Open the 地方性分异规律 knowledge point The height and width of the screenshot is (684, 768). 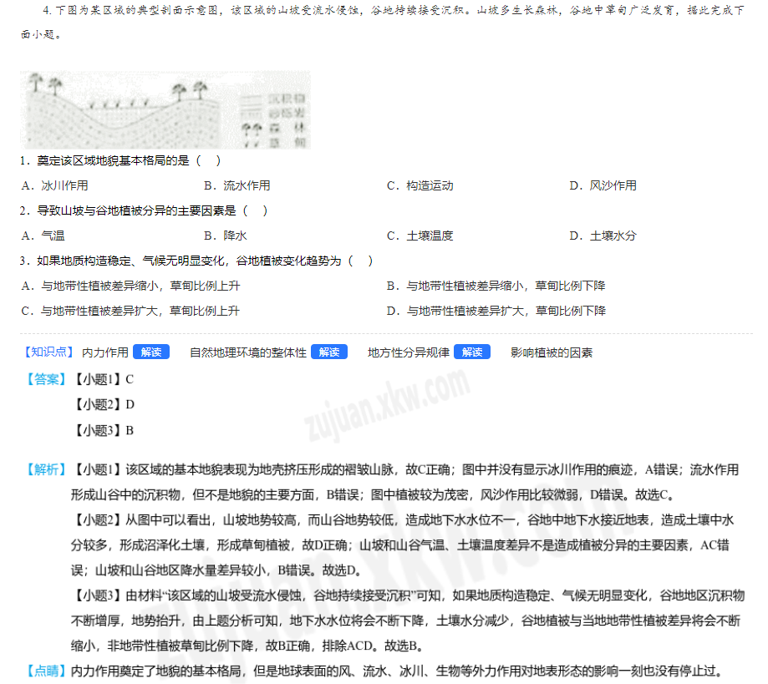[x=409, y=352]
